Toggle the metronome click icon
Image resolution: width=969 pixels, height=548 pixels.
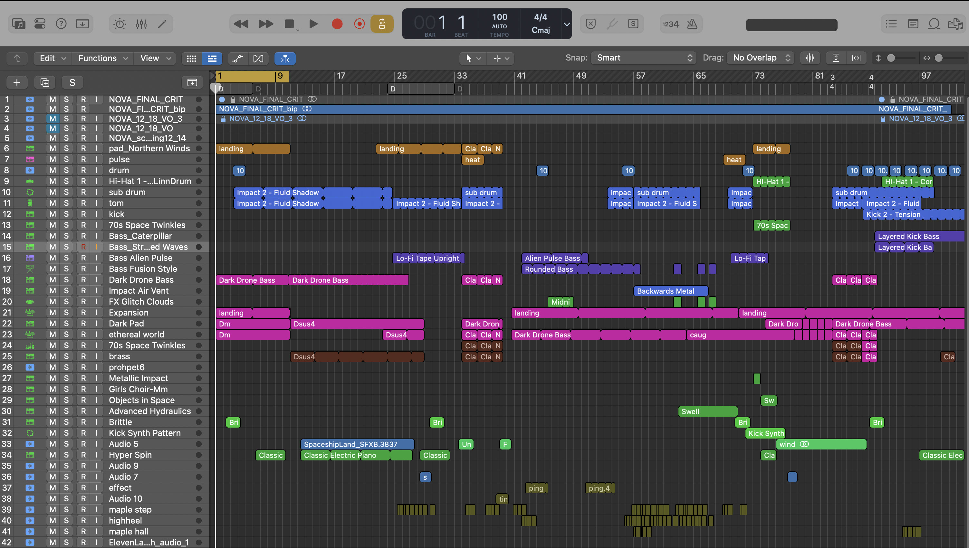[692, 24]
